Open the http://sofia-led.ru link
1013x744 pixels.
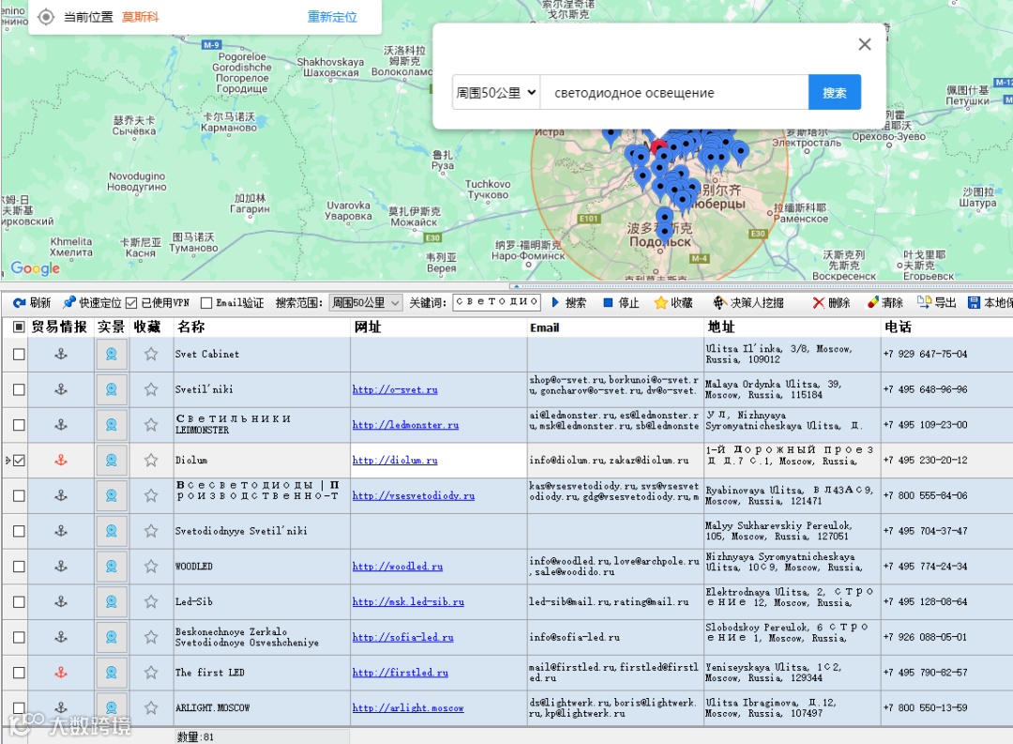402,637
